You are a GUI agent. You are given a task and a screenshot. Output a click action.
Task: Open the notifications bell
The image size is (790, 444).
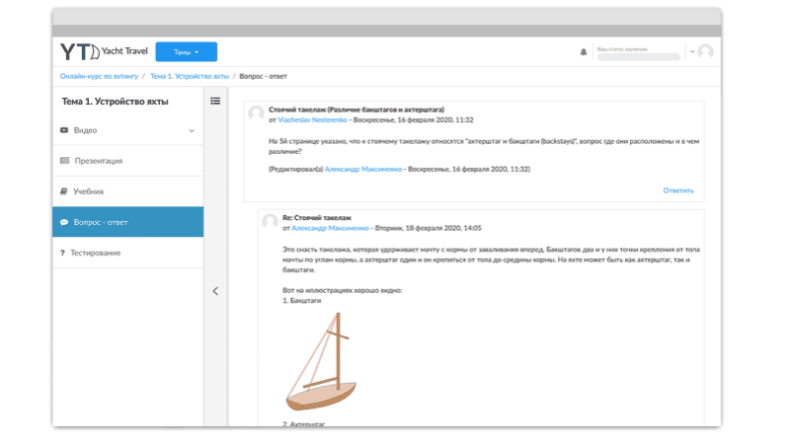pos(583,52)
